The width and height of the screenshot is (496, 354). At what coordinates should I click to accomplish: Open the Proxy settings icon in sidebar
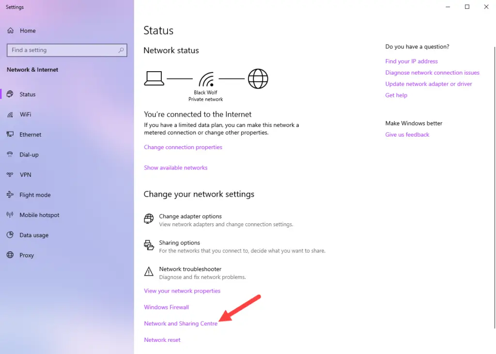(11, 255)
